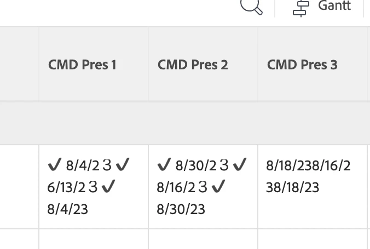This screenshot has width=370, height=249.
Task: Select the blank header cell left of CMD Pres 1
Action: click(19, 64)
